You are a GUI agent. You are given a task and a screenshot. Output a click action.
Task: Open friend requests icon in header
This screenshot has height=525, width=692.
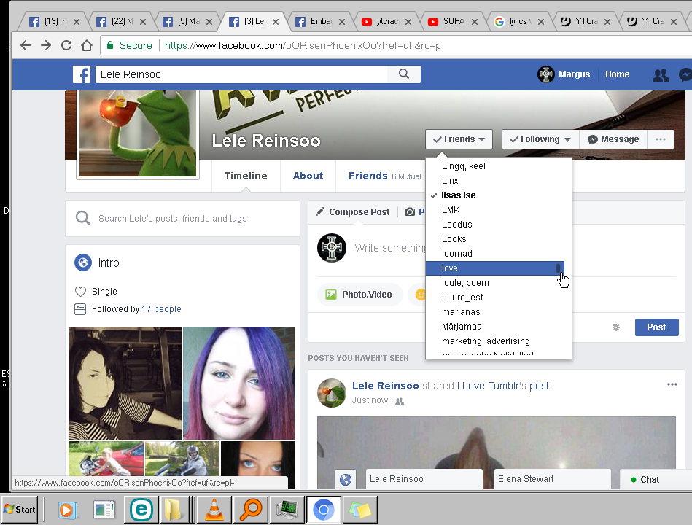(x=661, y=74)
